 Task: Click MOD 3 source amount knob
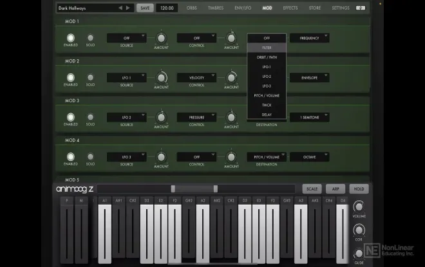(x=161, y=118)
